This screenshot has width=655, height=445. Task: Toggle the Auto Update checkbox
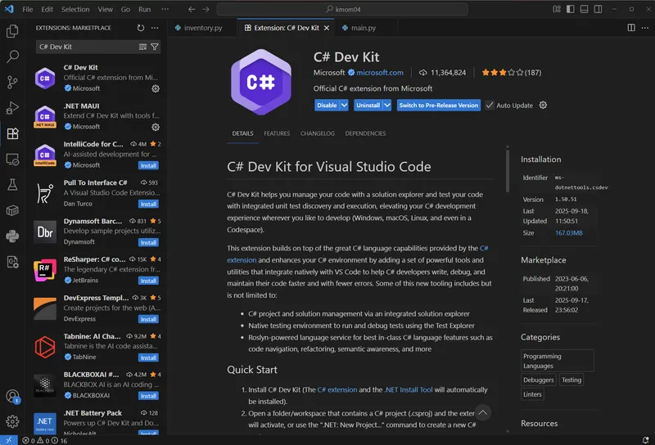pos(490,106)
